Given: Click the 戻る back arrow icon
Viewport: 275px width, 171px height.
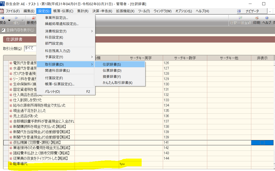Looking at the screenshot, I should 3,19.
